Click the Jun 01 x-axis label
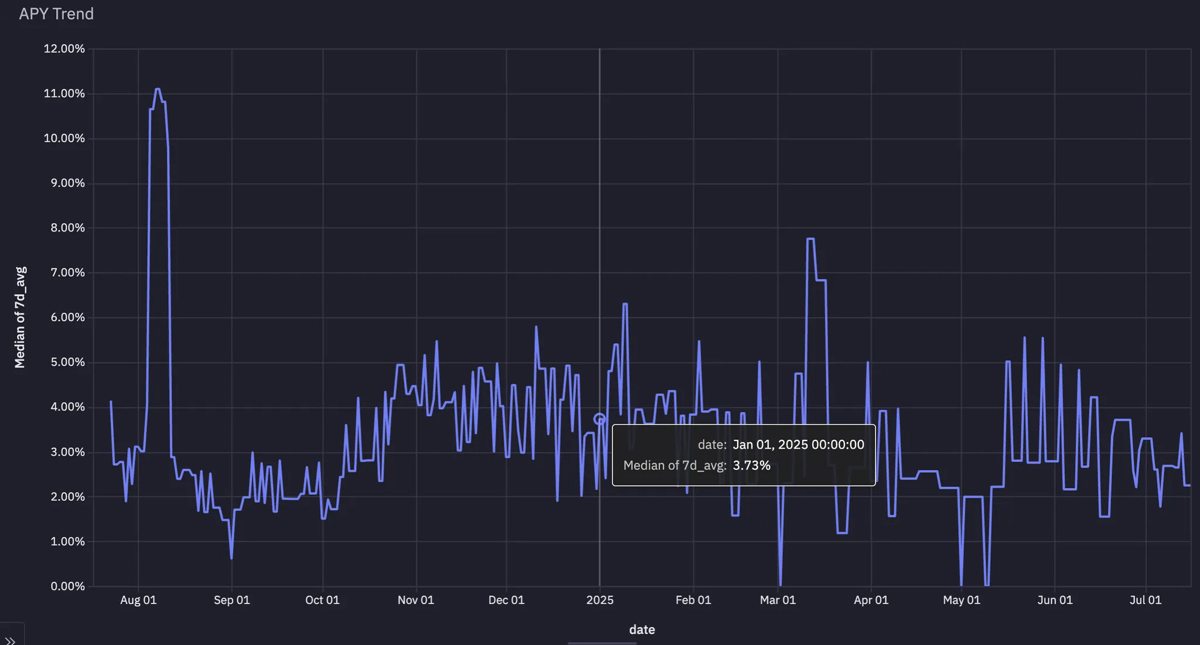This screenshot has width=1200, height=645. (1055, 600)
